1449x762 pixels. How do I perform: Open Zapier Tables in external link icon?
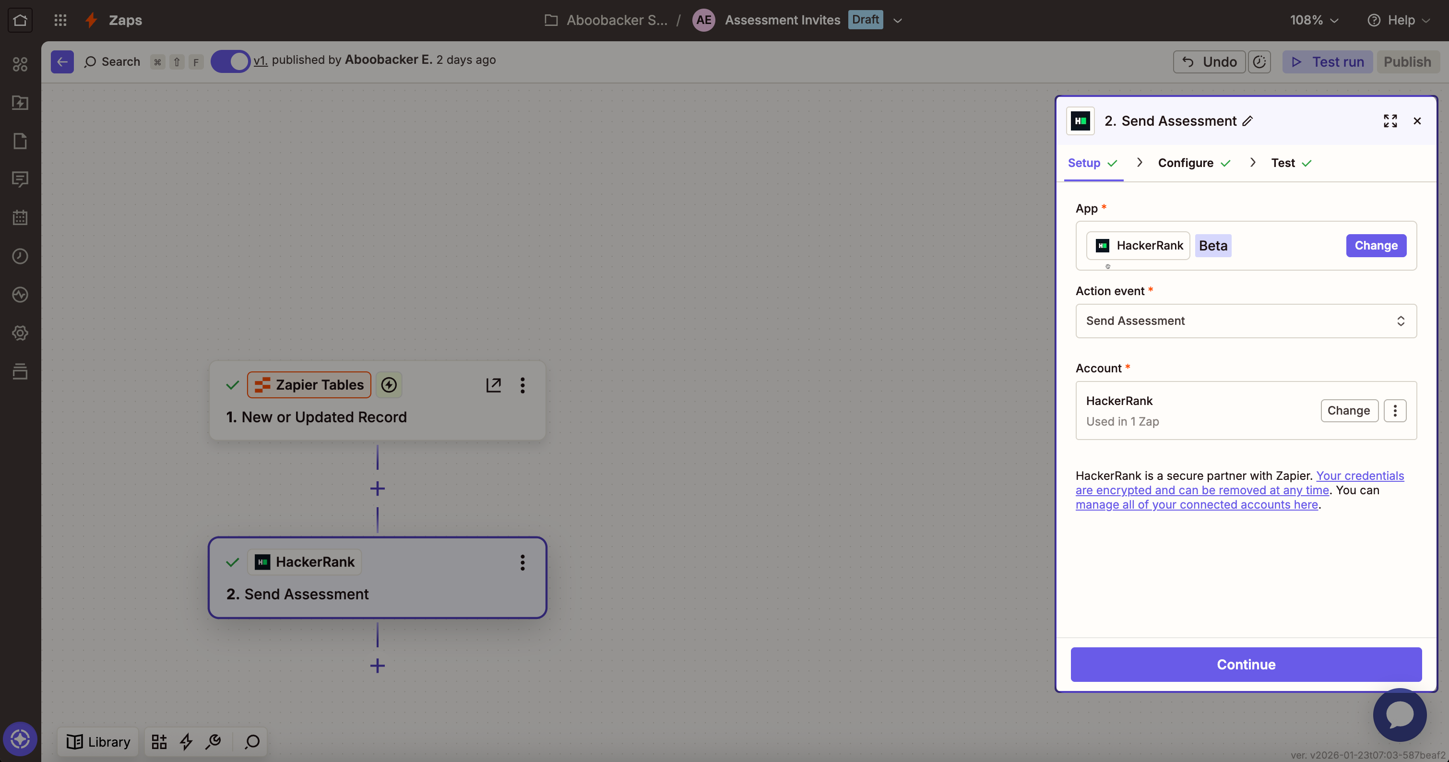(493, 385)
